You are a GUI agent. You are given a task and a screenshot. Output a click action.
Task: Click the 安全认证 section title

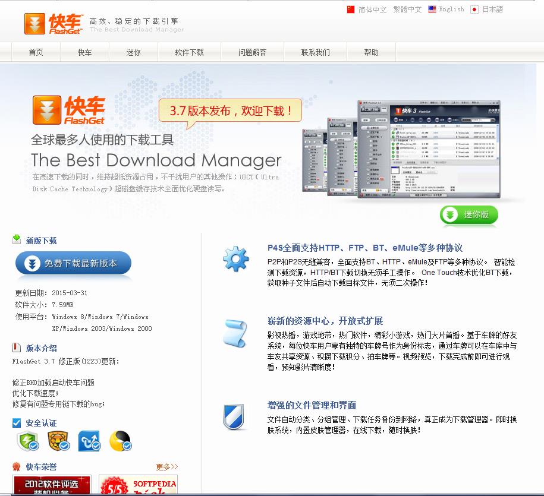click(x=41, y=423)
